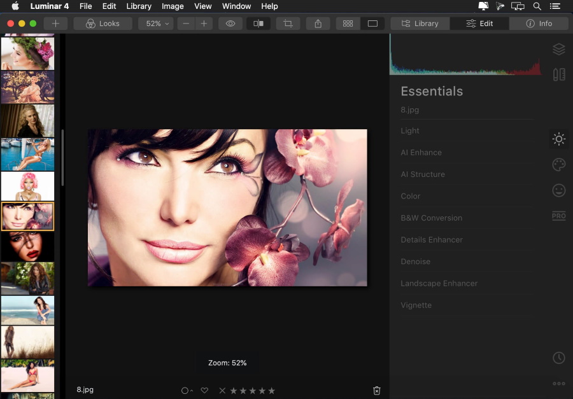This screenshot has width=573, height=399.
Task: Open the History clock icon
Action: click(559, 358)
